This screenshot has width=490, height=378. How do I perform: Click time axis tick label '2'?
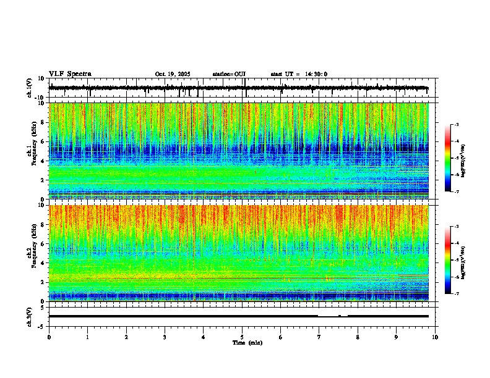126,337
